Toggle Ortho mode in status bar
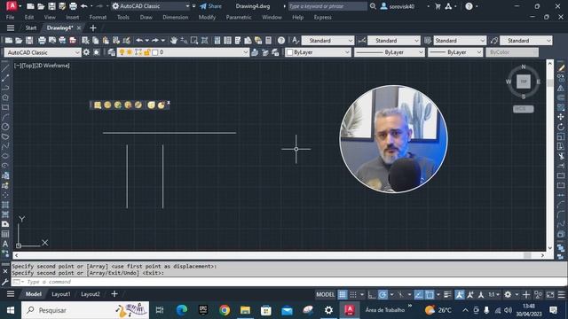 (372, 295)
